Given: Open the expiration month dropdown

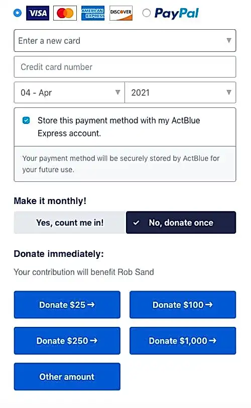Looking at the screenshot, I should point(69,93).
